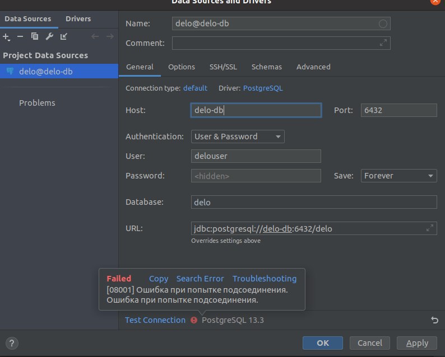Revert changes with the undo arrow icon
Image resolution: width=445 pixels, height=357 pixels.
pos(434,320)
